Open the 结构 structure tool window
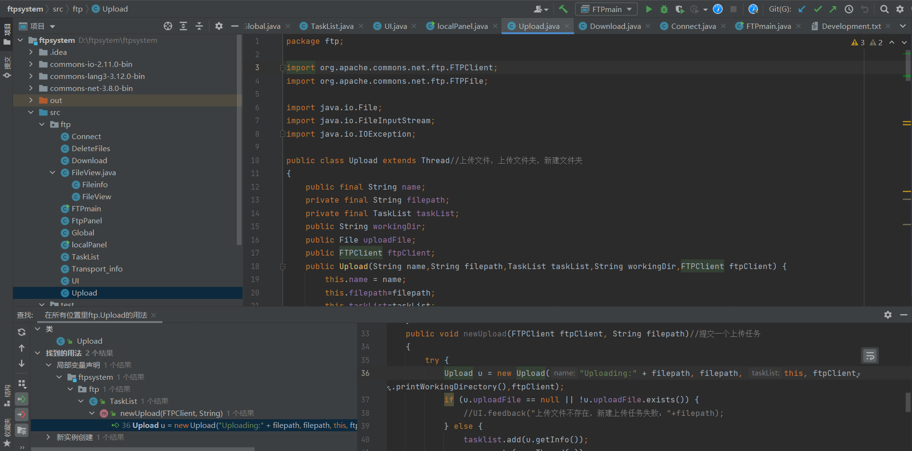The height and width of the screenshot is (451, 912). point(7,396)
